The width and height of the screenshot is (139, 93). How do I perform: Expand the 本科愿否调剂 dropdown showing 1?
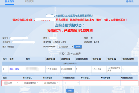[x=71, y=83]
